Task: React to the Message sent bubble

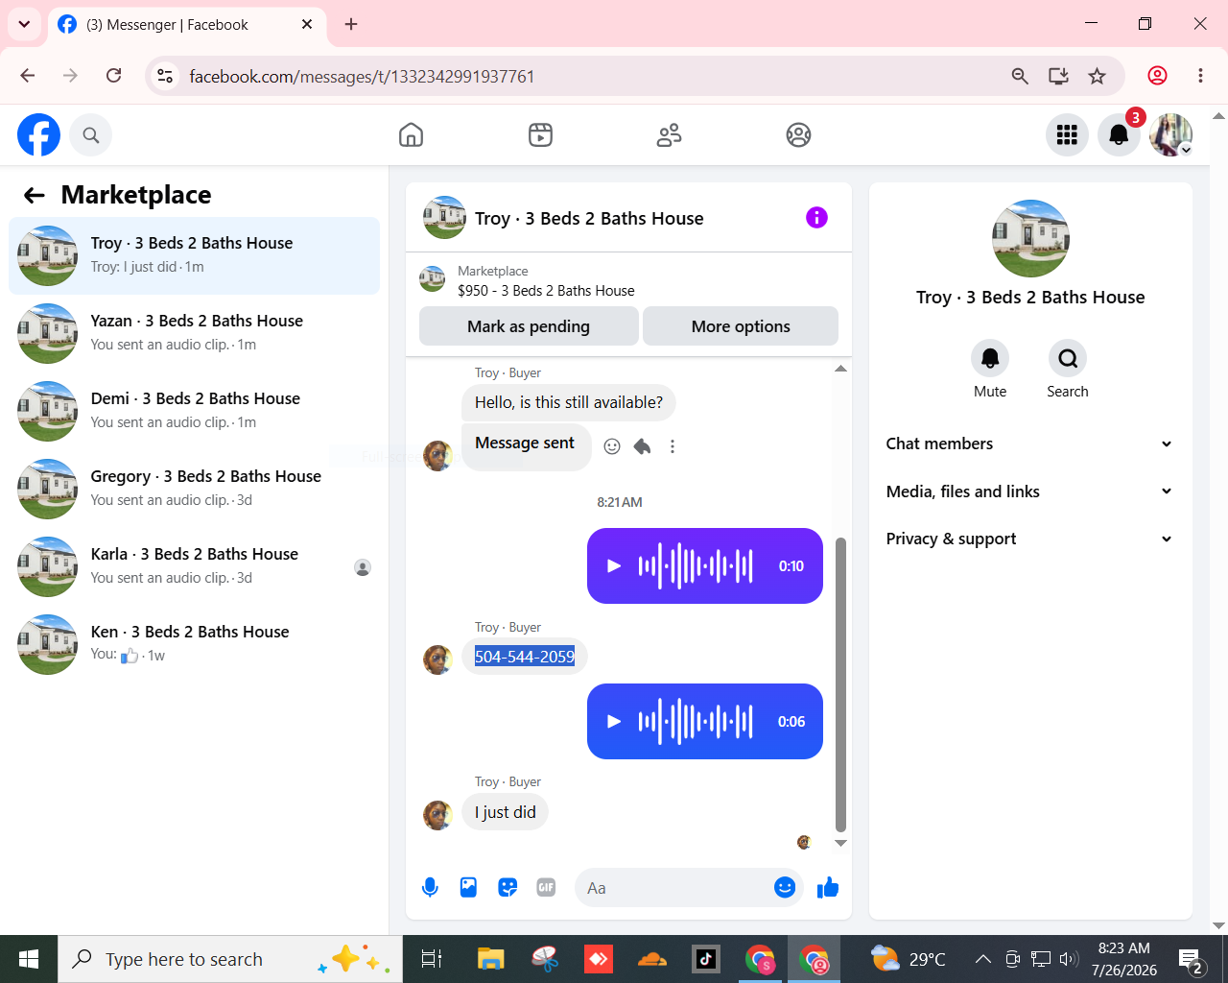Action: pyautogui.click(x=612, y=446)
